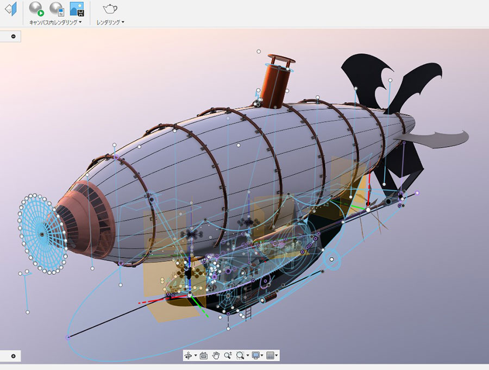Image resolution: width=489 pixels, height=370 pixels.
Task: Expand the bottom-left panel with plus button
Action: click(x=13, y=356)
